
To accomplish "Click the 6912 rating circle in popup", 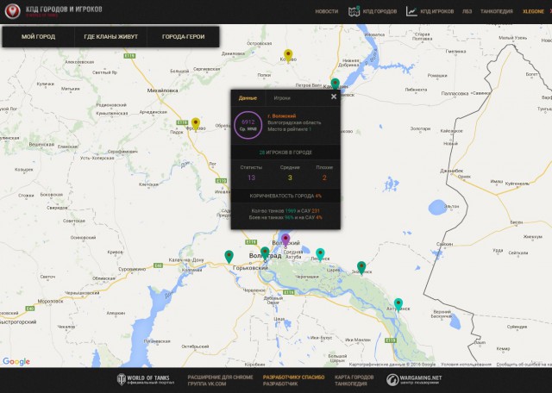I will pyautogui.click(x=248, y=125).
